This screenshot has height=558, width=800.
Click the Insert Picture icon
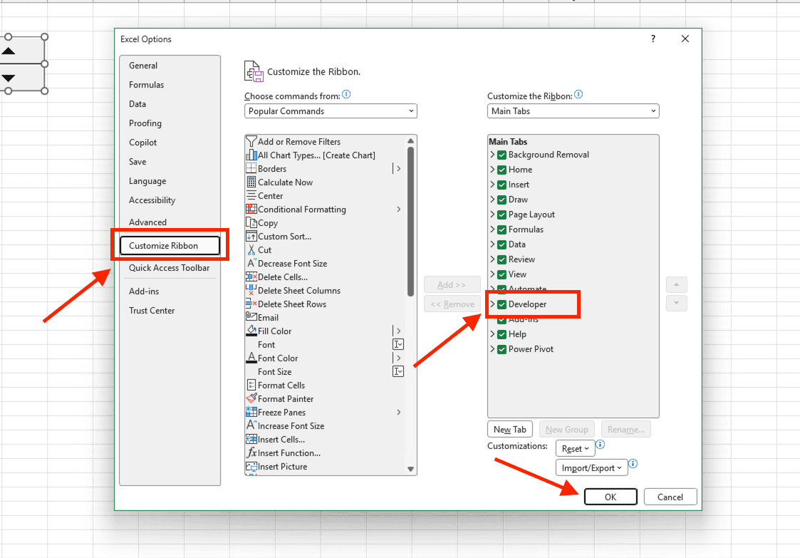[251, 466]
